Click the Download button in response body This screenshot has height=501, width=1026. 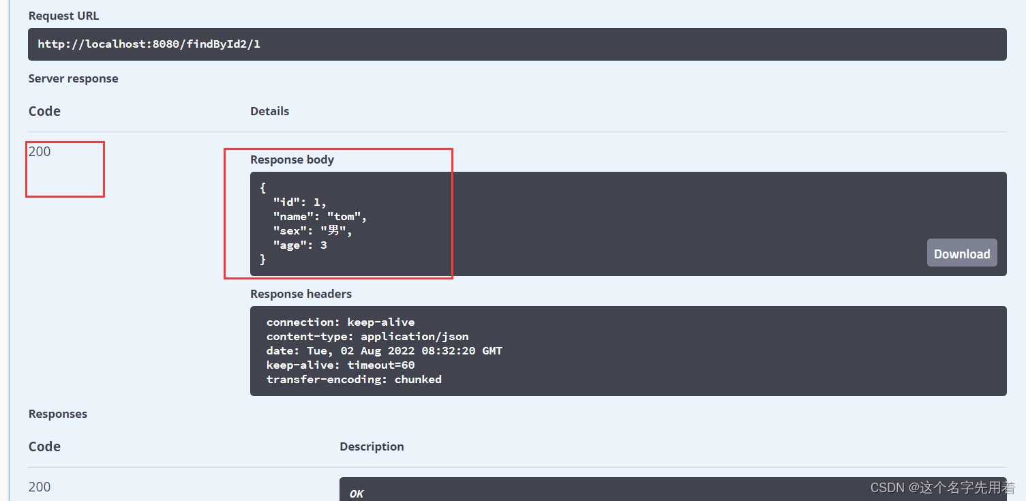[962, 253]
